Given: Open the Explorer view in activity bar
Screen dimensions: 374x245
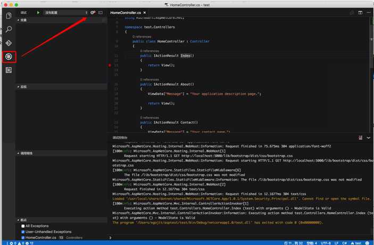Looking at the screenshot, I should coord(9,16).
